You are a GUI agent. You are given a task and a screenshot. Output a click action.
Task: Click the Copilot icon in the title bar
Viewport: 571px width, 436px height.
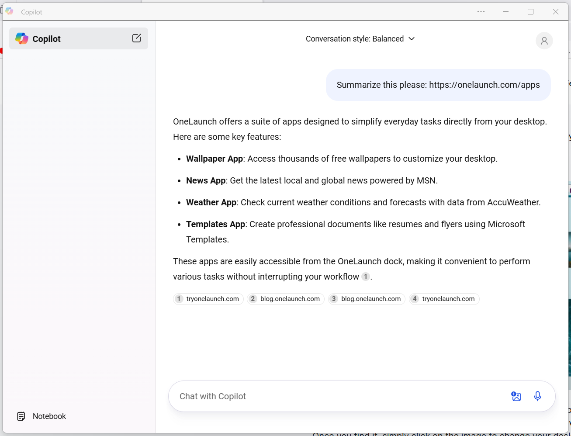9,11
